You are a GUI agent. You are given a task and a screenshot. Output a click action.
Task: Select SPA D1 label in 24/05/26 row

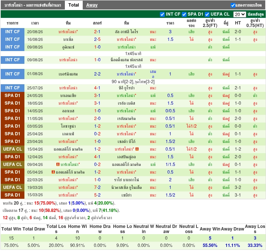pos(12,96)
